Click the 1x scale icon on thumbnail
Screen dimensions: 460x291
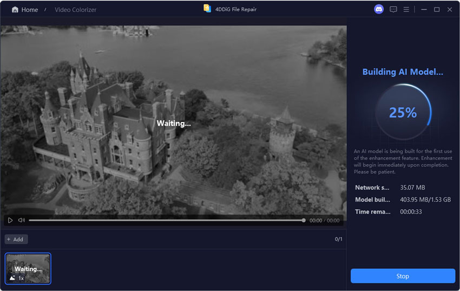(x=17, y=278)
